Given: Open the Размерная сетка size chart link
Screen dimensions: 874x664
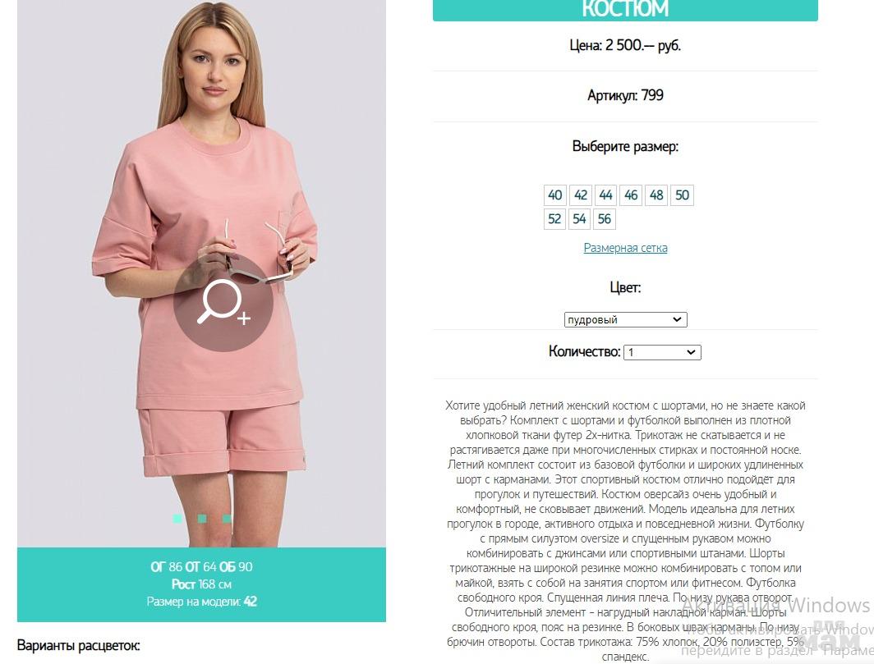Looking at the screenshot, I should (625, 248).
